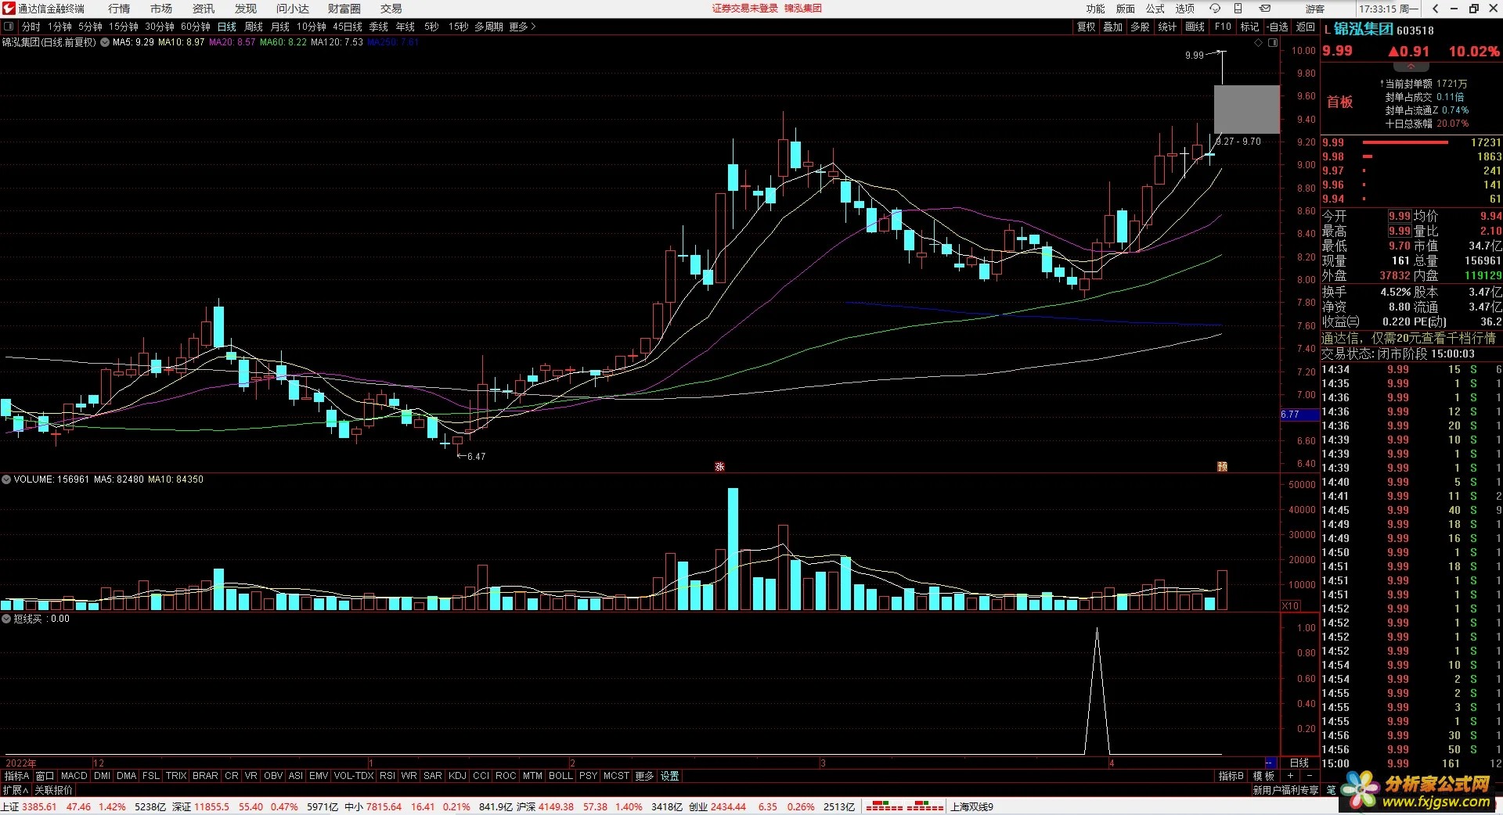Open the 指标B indicator group selector

coord(1231,776)
